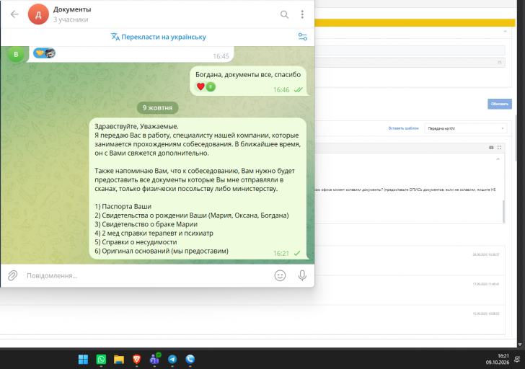The image size is (525, 369).
Task: Collapse the top panel chevron in background window
Action: point(505,32)
